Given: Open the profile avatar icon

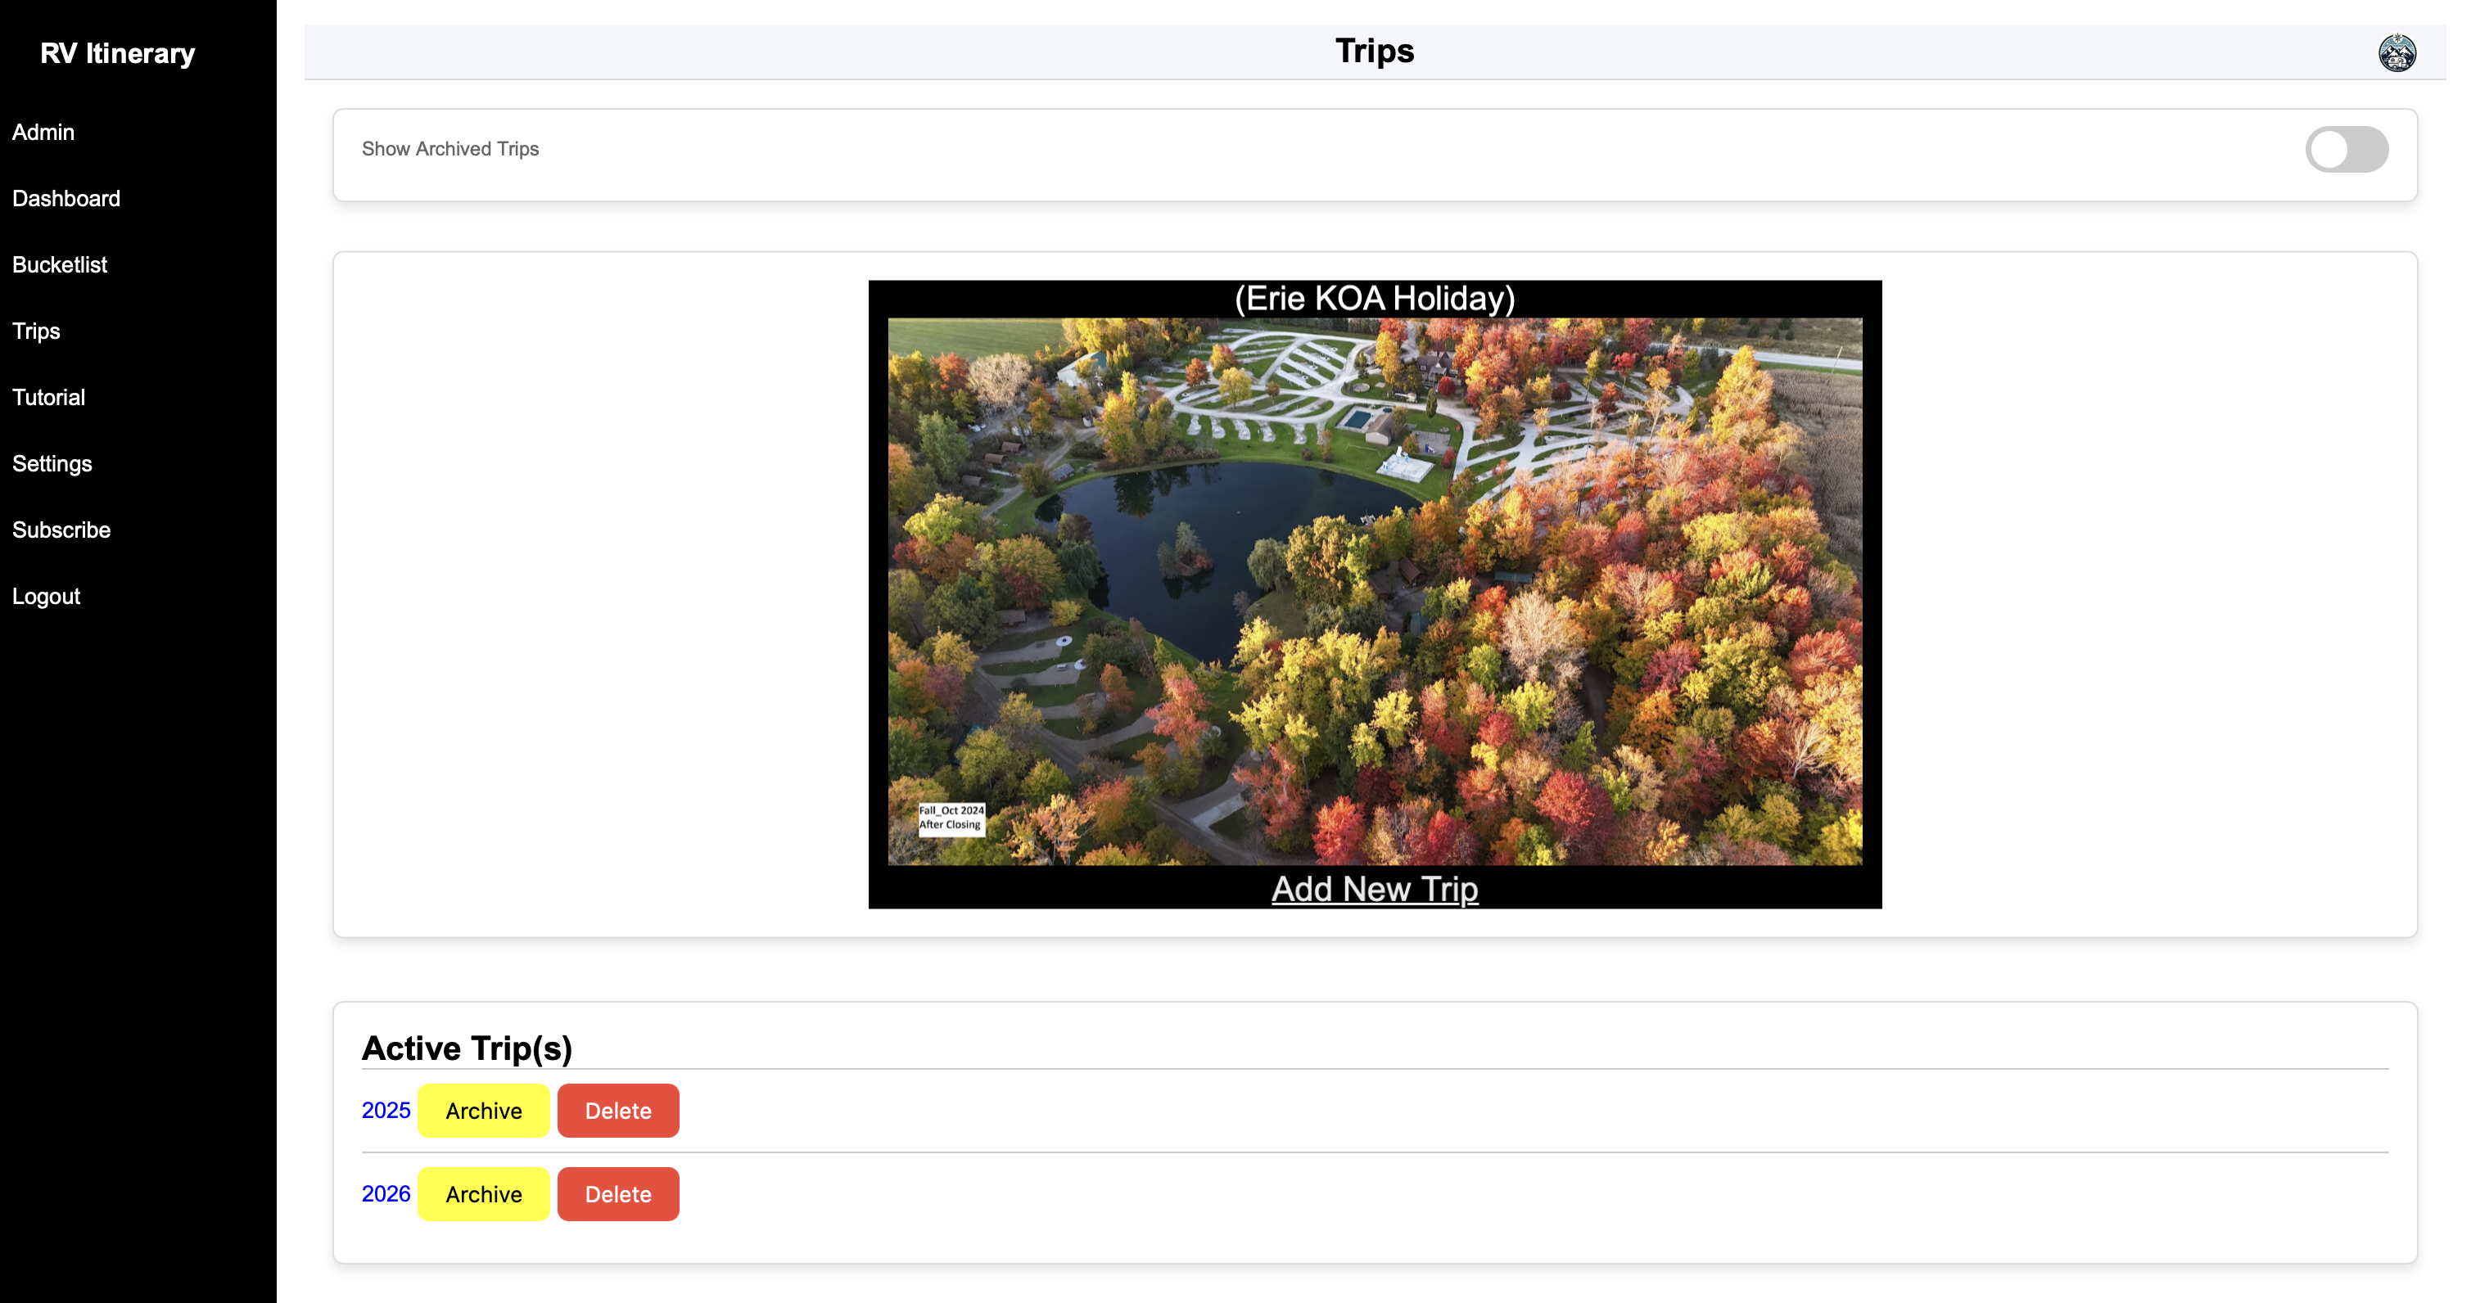Looking at the screenshot, I should [x=2396, y=52].
